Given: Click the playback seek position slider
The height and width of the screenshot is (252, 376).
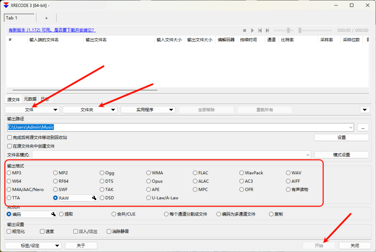Looking at the screenshot, I should [x=316, y=30].
